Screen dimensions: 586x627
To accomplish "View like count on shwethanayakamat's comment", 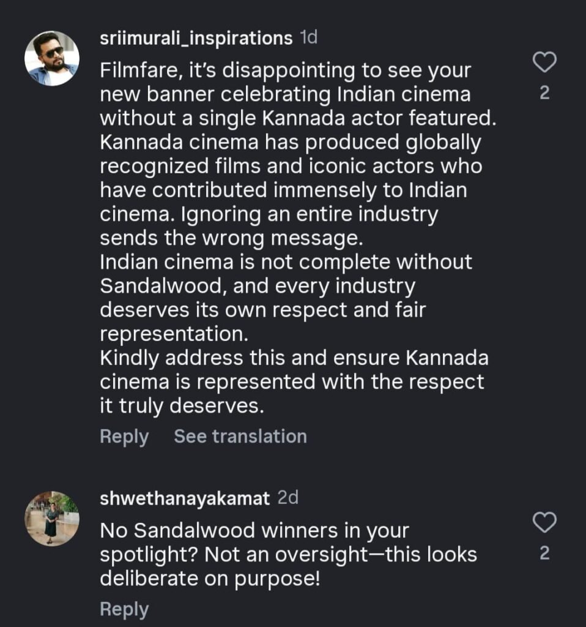I will pos(545,554).
